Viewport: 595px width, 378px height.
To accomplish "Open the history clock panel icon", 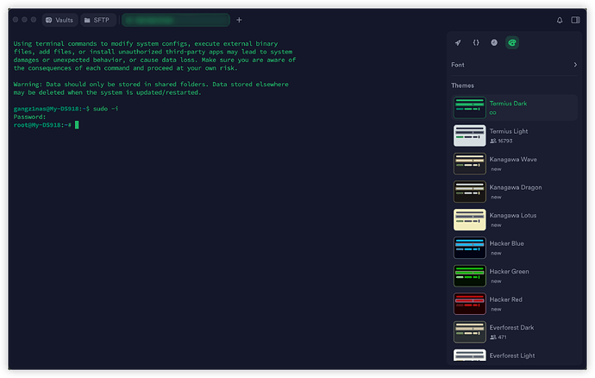I will pos(494,42).
